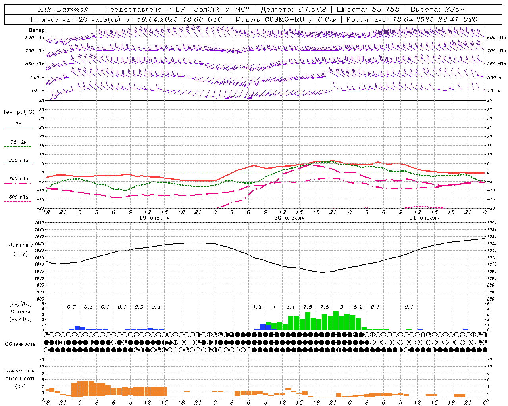Click the 19 апреля date label

click(x=154, y=218)
